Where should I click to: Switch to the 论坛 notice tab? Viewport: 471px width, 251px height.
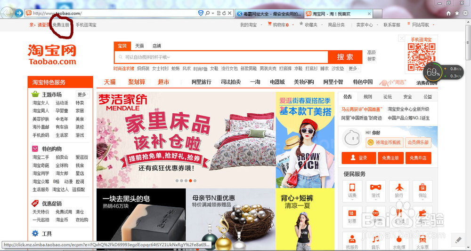click(x=388, y=97)
